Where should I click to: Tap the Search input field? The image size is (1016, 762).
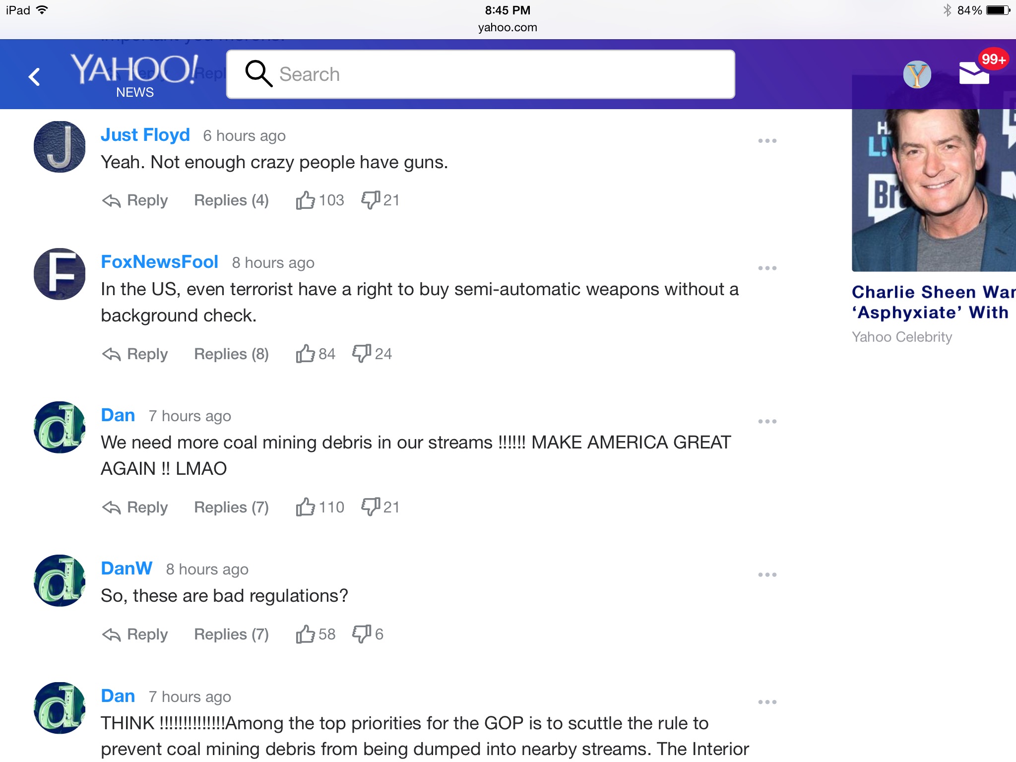click(x=480, y=74)
